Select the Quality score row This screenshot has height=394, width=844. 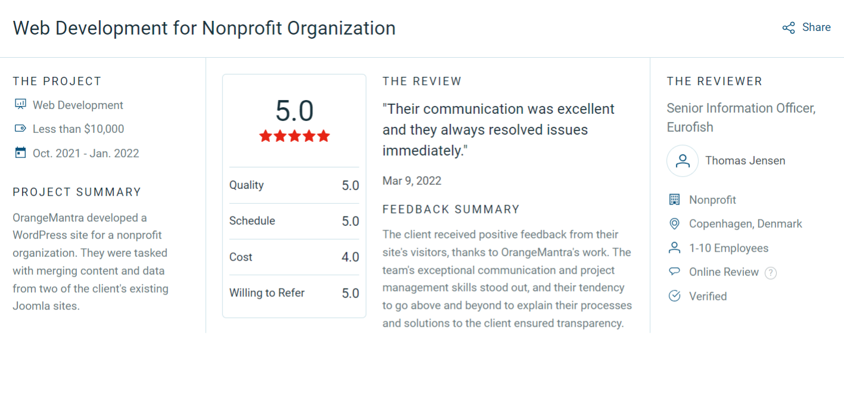point(294,185)
